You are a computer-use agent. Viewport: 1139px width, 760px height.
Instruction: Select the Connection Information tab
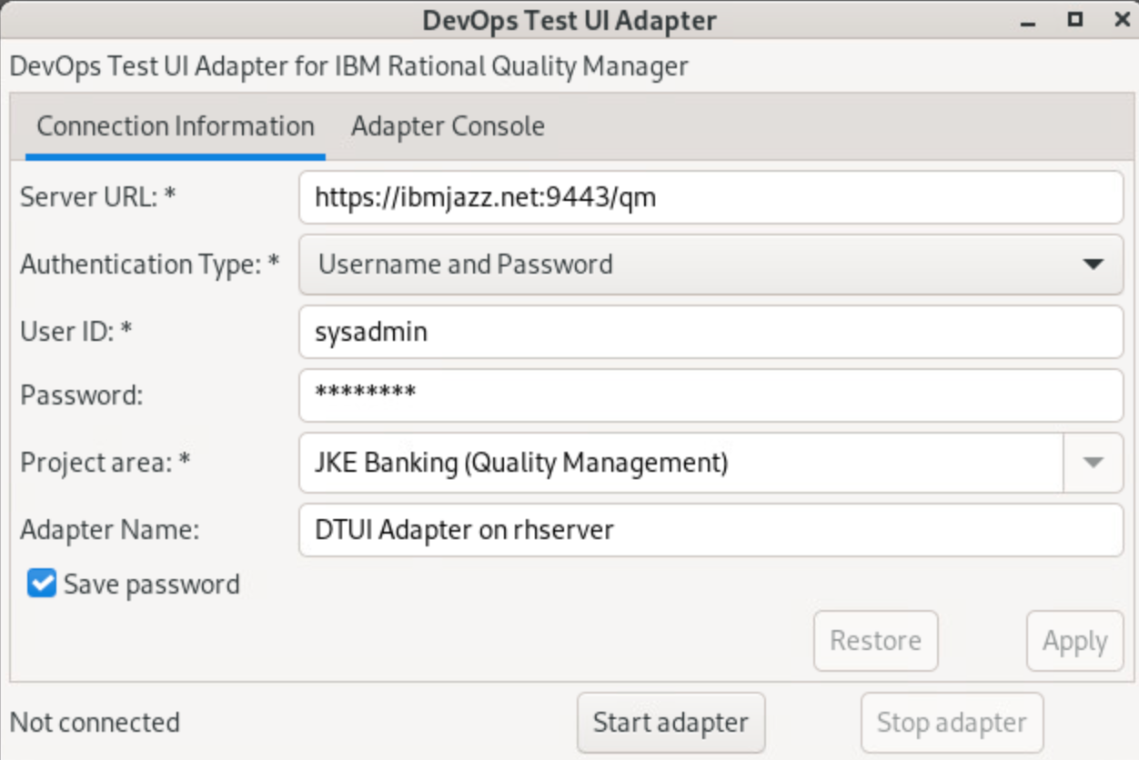pyautogui.click(x=176, y=126)
